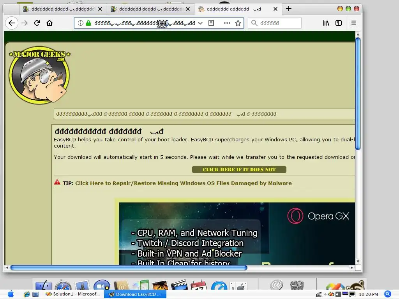This screenshot has height=299, width=399.
Task: Click the scroll right arrow
Action: (x=352, y=267)
